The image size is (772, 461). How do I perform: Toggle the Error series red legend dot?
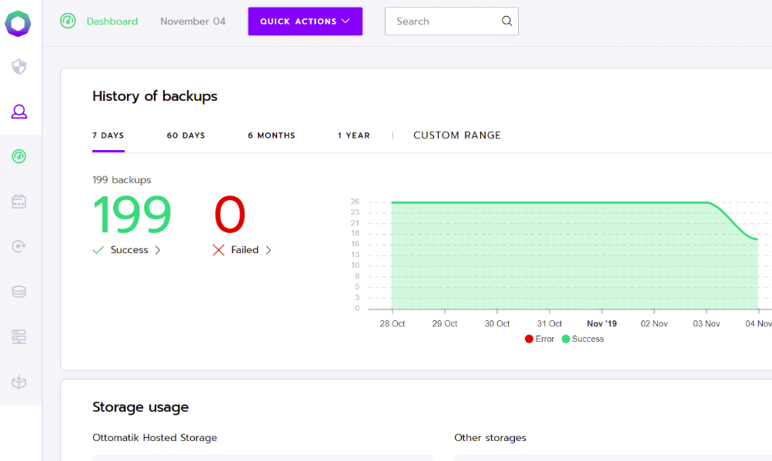(530, 339)
